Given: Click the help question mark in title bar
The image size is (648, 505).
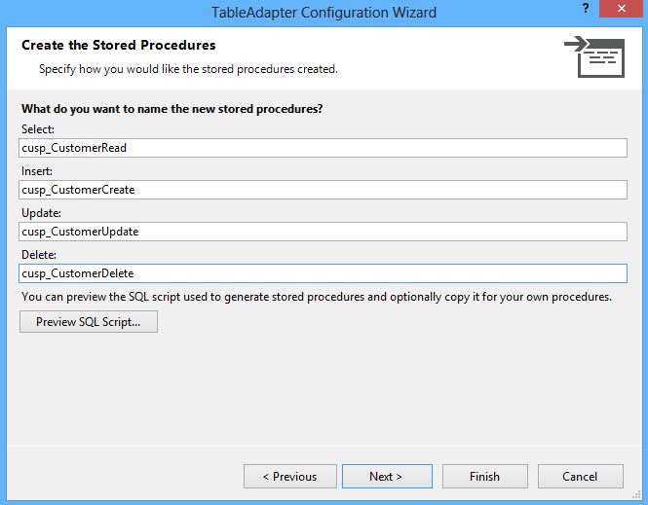Looking at the screenshot, I should pos(585,9).
